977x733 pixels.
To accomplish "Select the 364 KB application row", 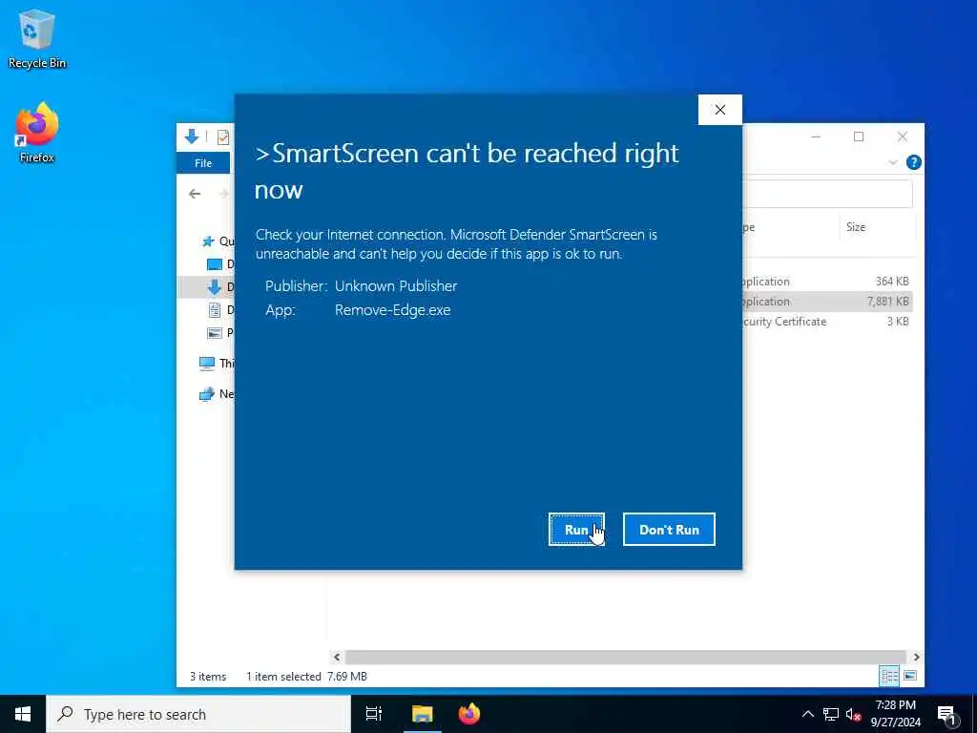I will [826, 282].
